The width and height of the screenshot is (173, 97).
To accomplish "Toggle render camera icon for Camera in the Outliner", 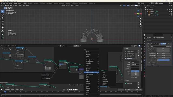I will [x=171, y=11].
